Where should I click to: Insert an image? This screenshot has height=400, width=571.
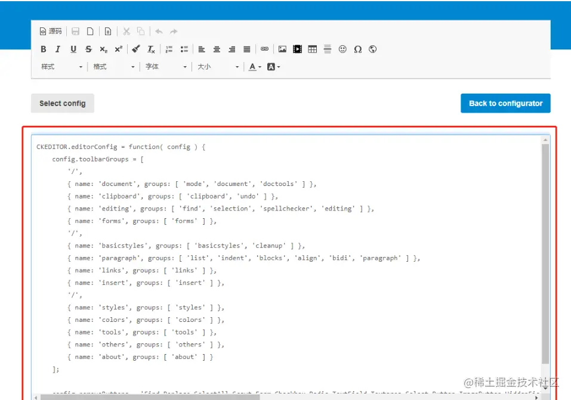coord(282,49)
